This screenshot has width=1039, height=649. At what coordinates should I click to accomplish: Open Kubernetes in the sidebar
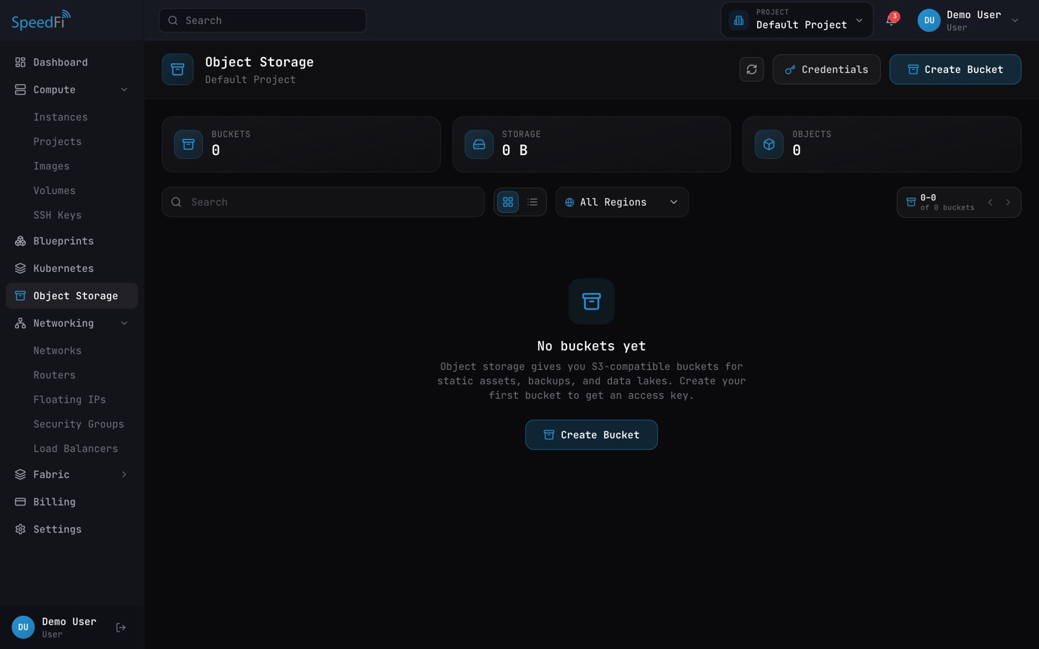coord(71,268)
